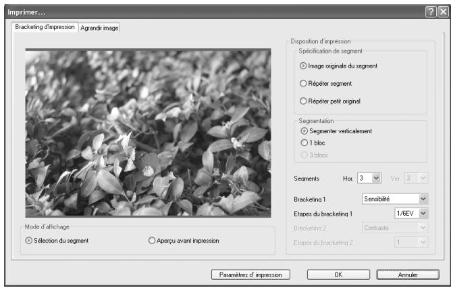Image resolution: width=451 pixels, height=288 pixels.
Task: Open the Agrandir image tab
Action: tap(99, 28)
